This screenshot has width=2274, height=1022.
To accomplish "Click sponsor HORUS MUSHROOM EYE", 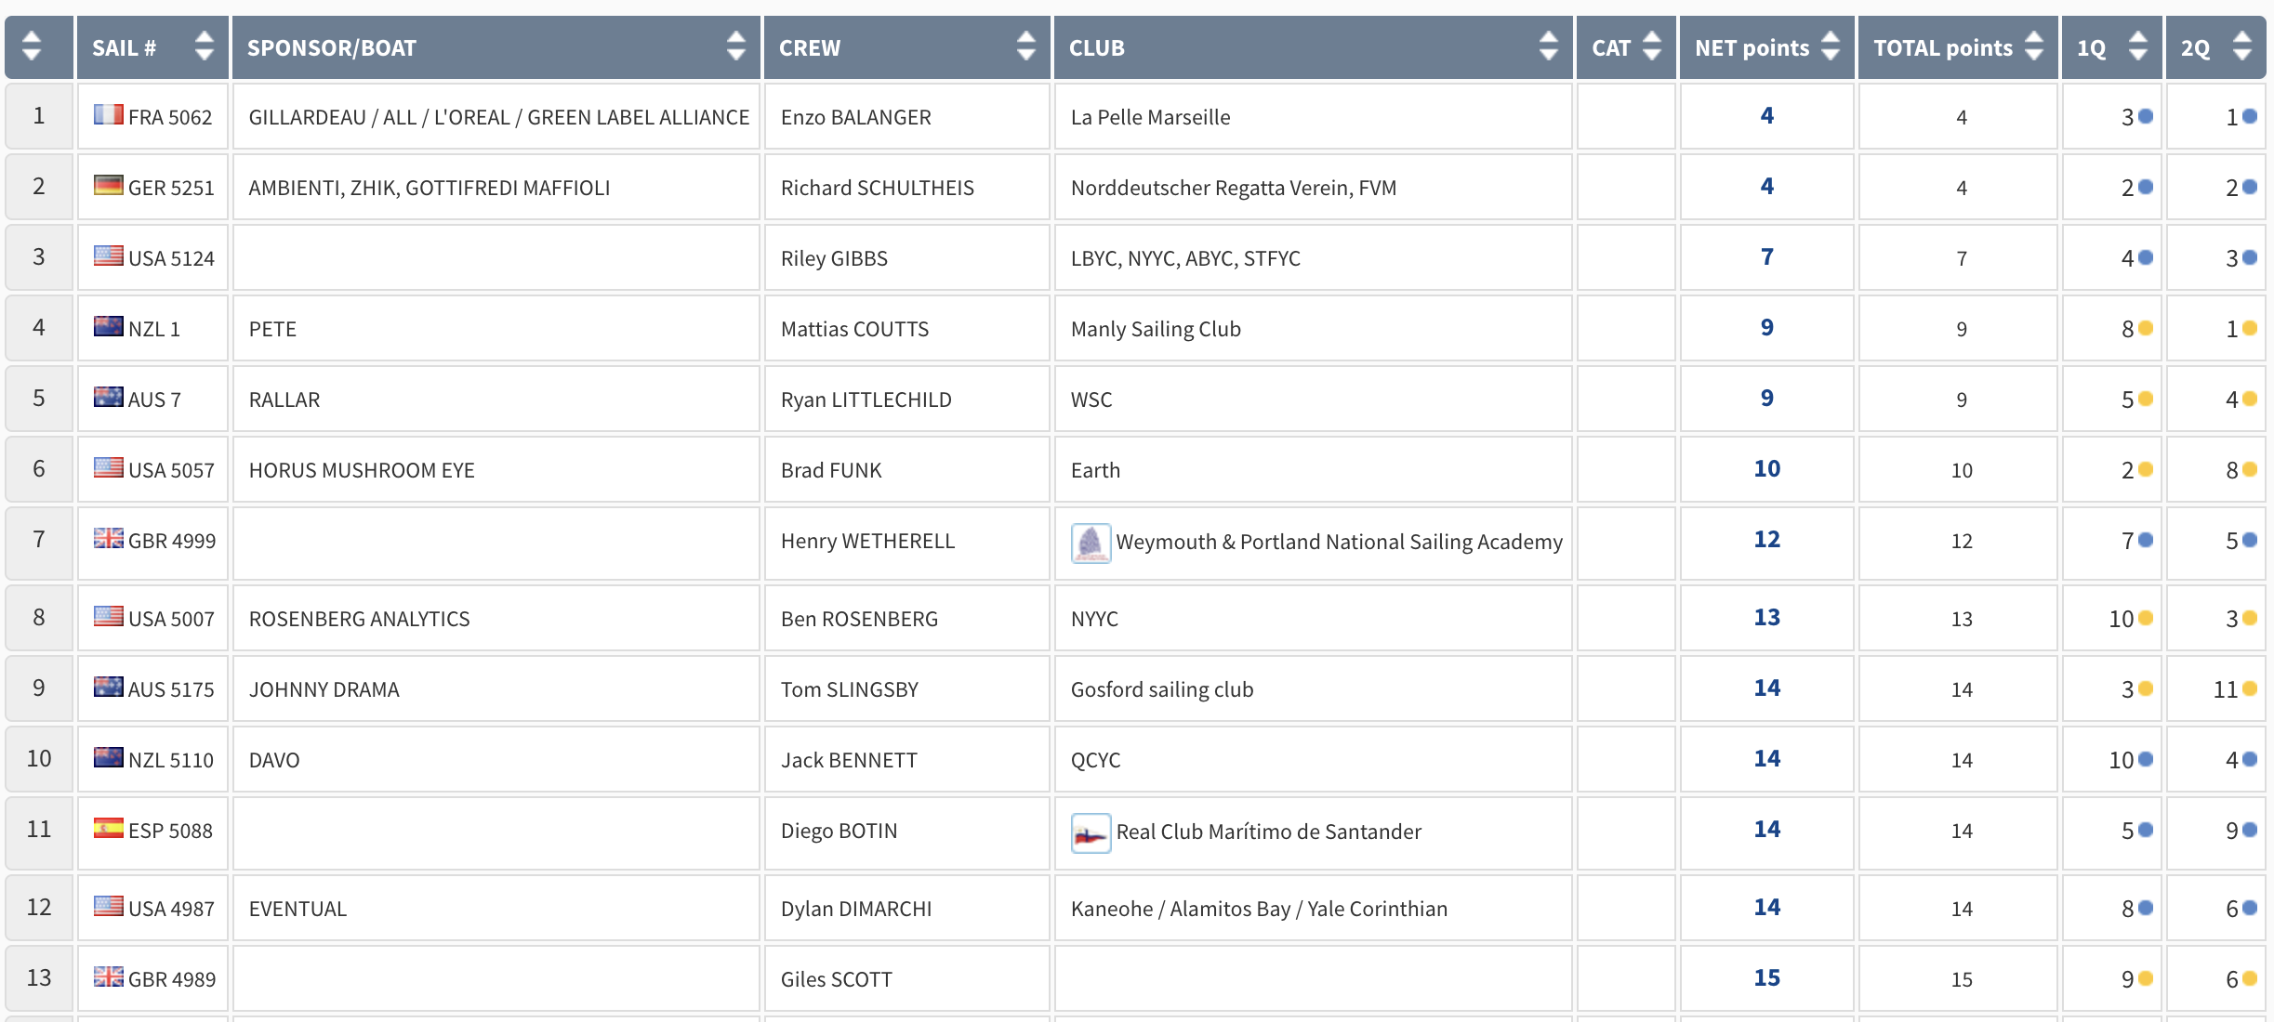I will pos(362,470).
